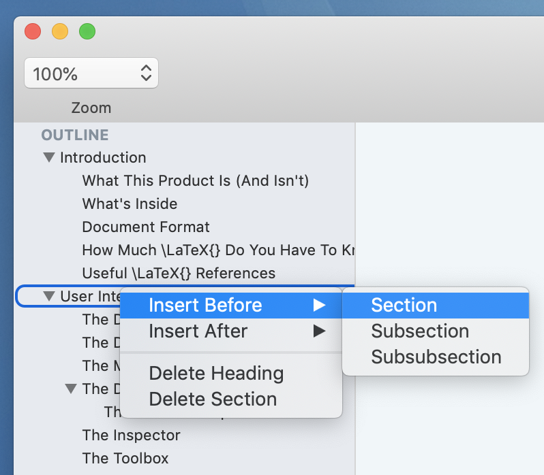This screenshot has width=544, height=475.
Task: Choose Insert Before in context menu
Action: (x=231, y=306)
